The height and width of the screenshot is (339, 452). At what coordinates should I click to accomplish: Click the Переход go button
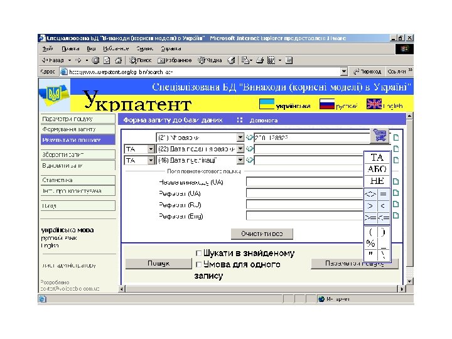pyautogui.click(x=367, y=72)
